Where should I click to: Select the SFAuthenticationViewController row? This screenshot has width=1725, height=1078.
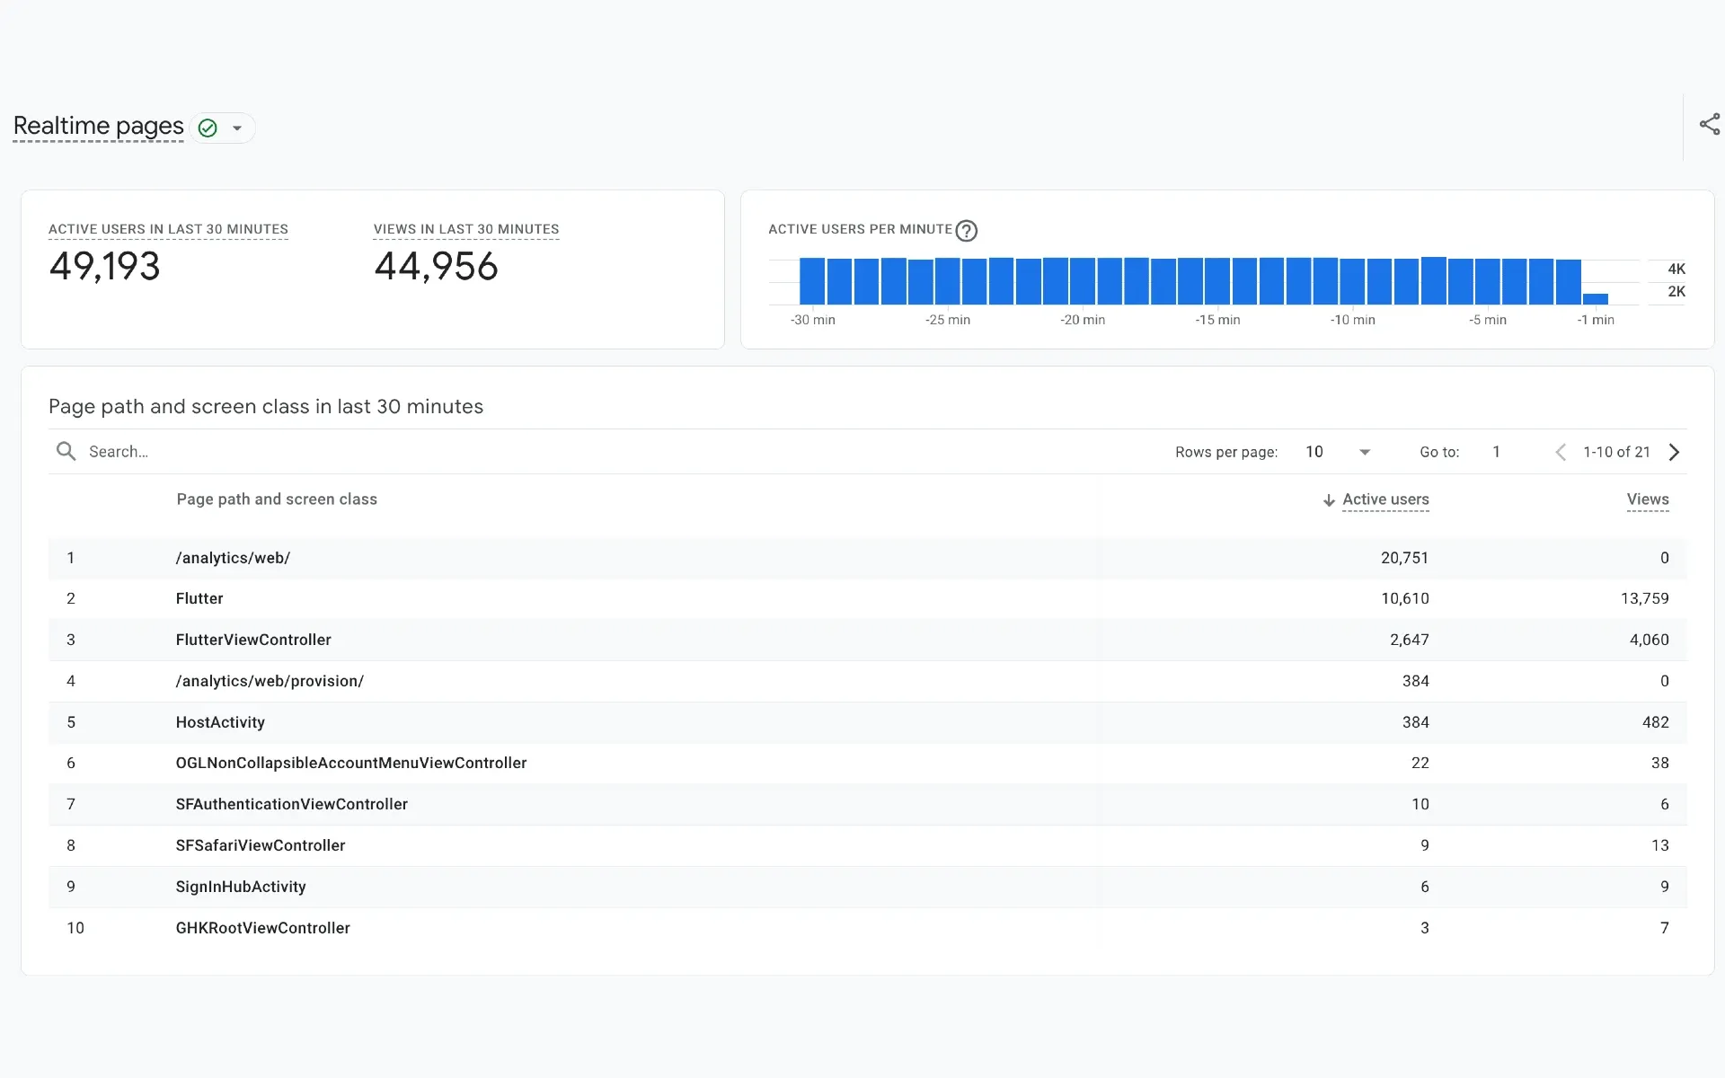coord(867,804)
